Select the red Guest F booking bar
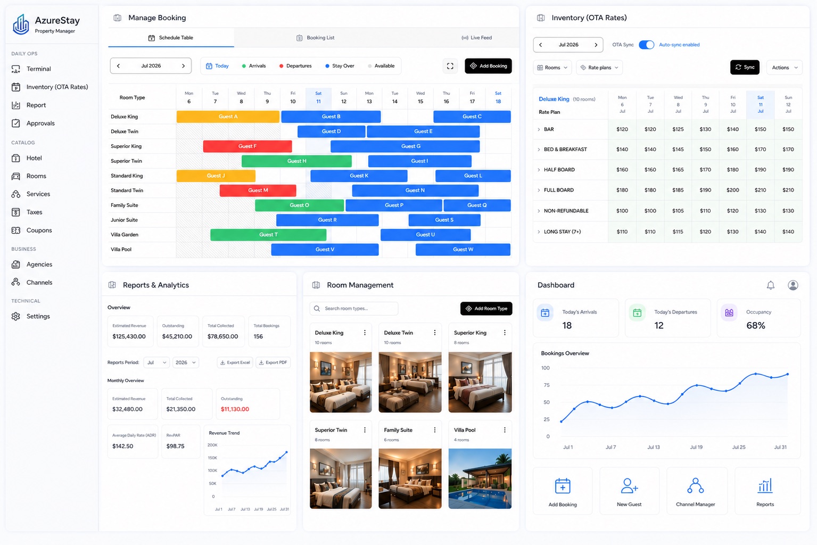 pyautogui.click(x=247, y=146)
